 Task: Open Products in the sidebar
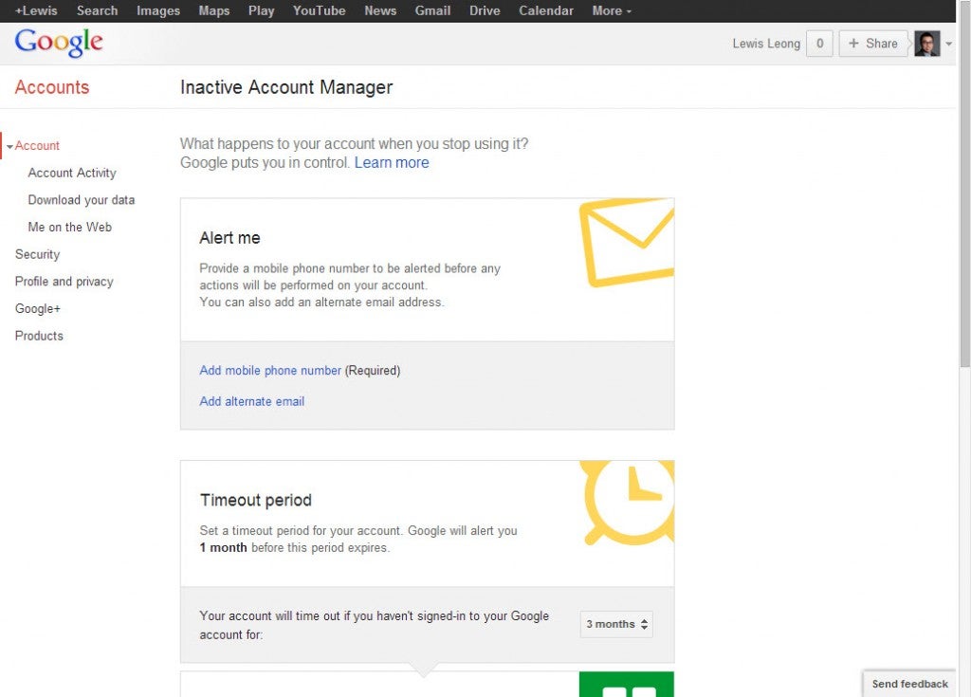point(39,336)
